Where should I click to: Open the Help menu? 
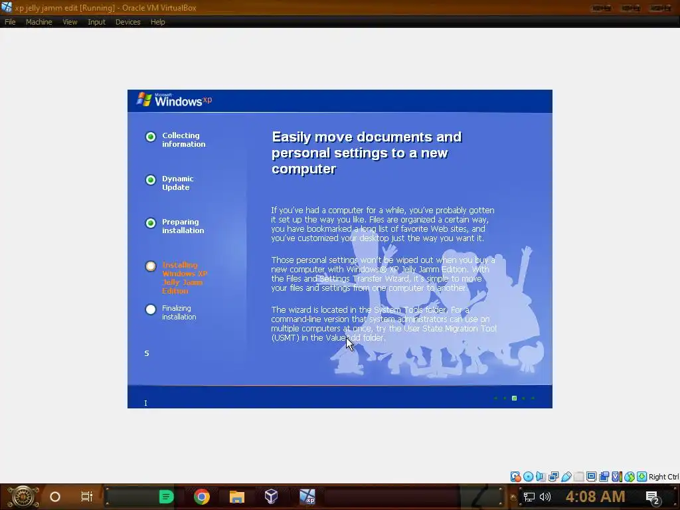click(x=158, y=22)
